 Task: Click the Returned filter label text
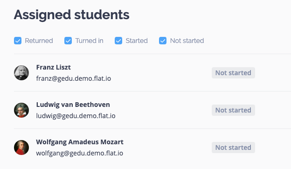tap(39, 41)
